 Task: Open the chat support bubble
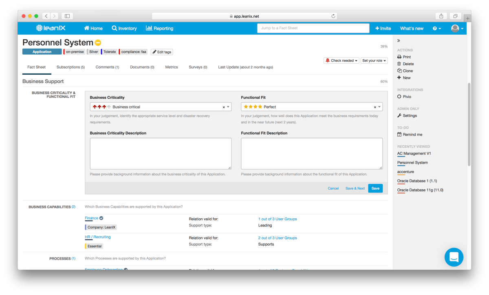click(x=454, y=257)
